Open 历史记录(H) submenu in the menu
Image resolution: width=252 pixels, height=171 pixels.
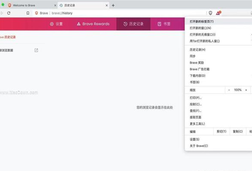(219, 50)
